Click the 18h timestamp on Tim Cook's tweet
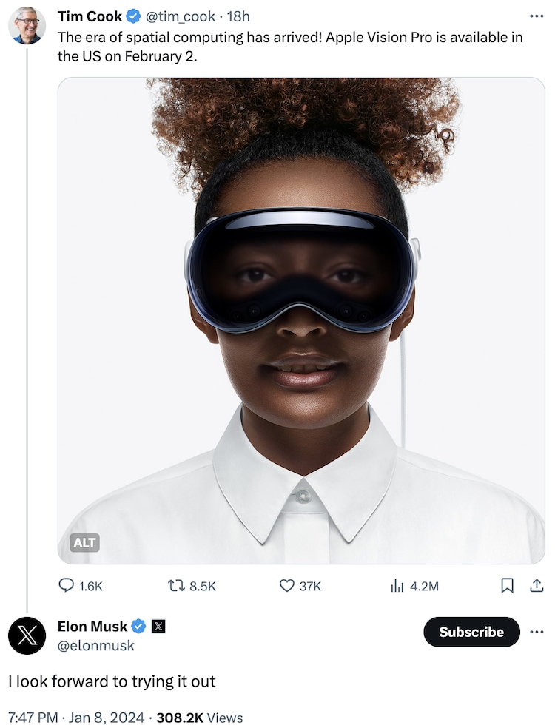 coord(238,16)
